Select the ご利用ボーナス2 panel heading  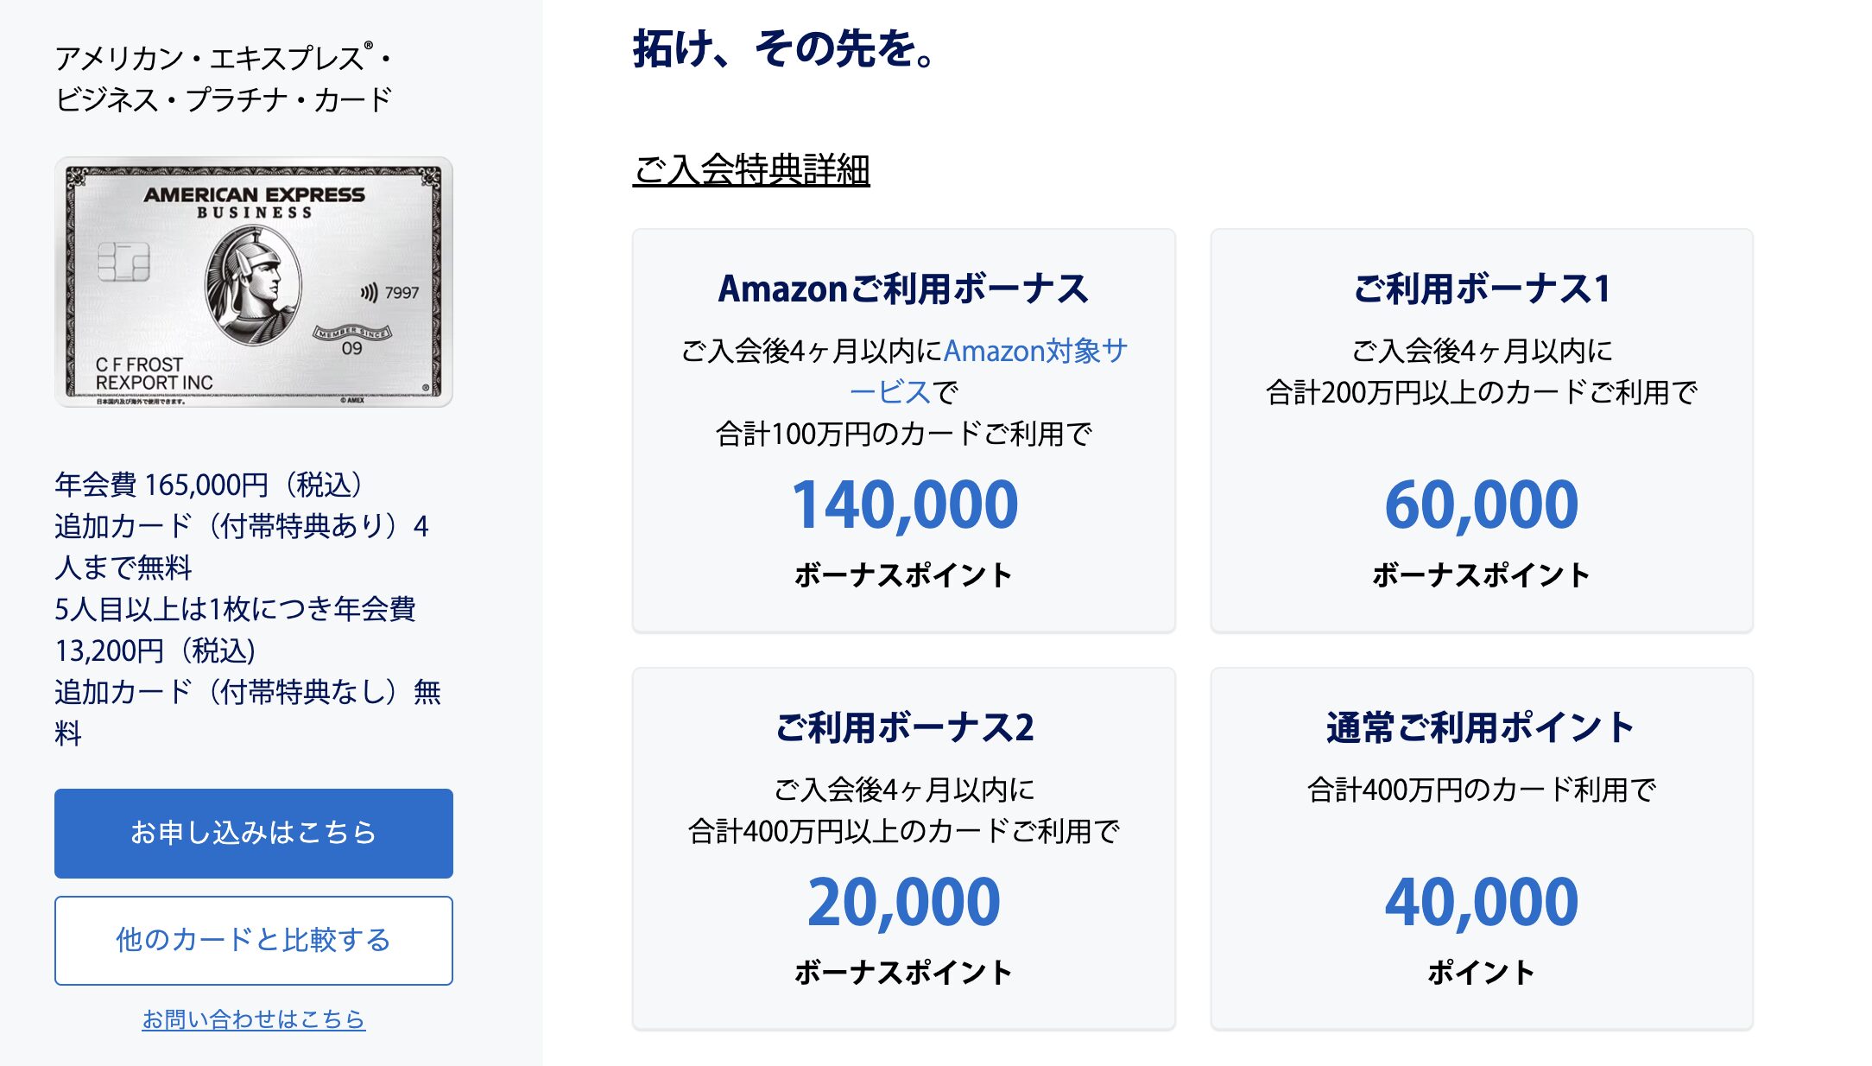click(x=904, y=727)
